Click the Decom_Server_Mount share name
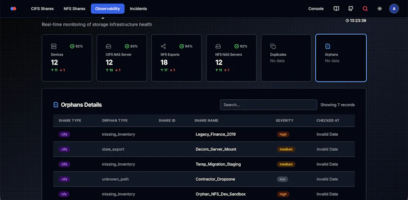 (x=216, y=149)
